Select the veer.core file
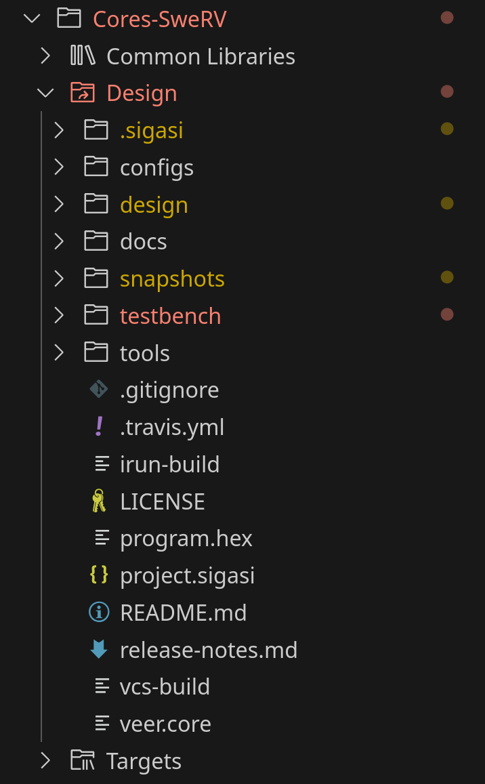Image resolution: width=485 pixels, height=784 pixels. pyautogui.click(x=165, y=724)
